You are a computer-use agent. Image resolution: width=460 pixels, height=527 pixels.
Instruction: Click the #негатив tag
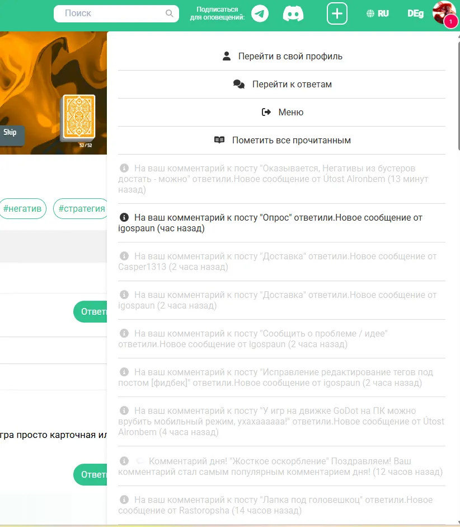tap(22, 209)
